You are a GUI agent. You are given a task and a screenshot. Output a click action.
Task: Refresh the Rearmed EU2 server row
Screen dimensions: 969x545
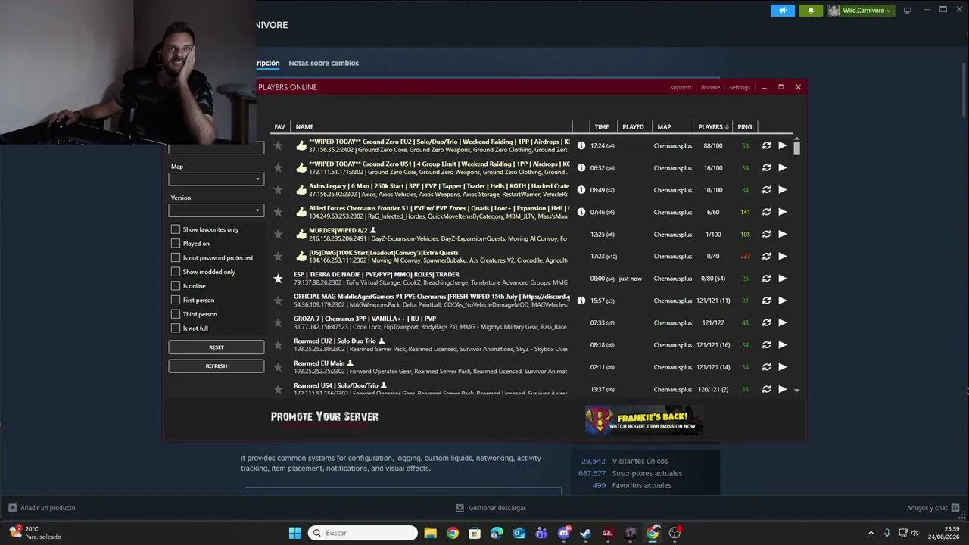766,345
